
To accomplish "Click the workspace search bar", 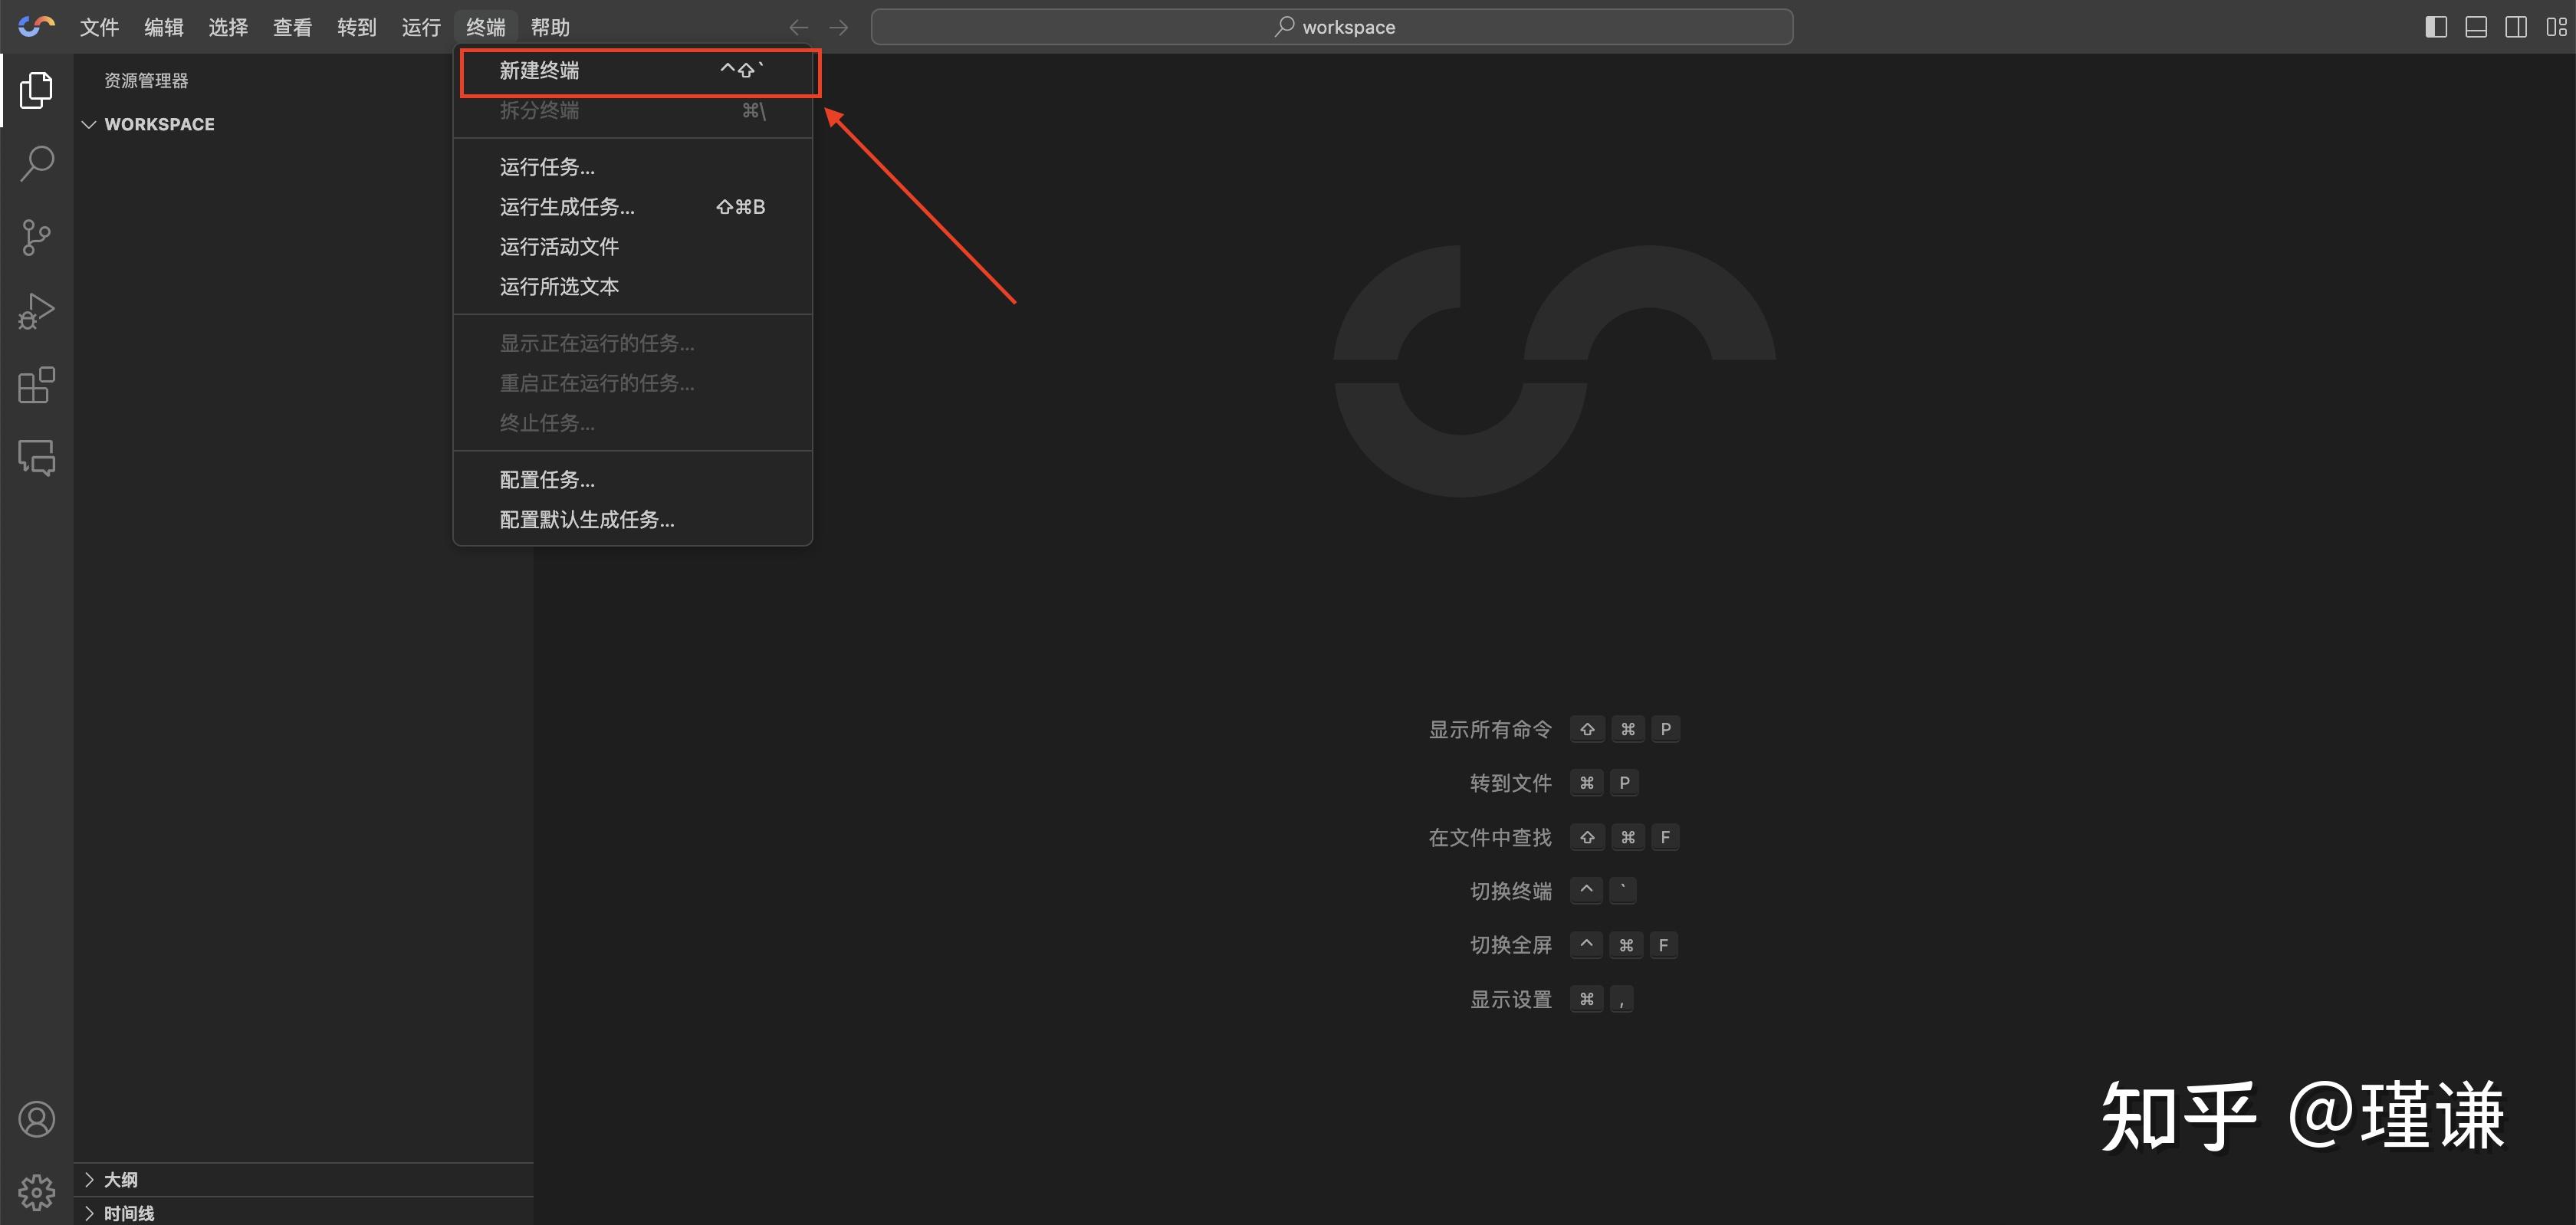I will (1332, 27).
